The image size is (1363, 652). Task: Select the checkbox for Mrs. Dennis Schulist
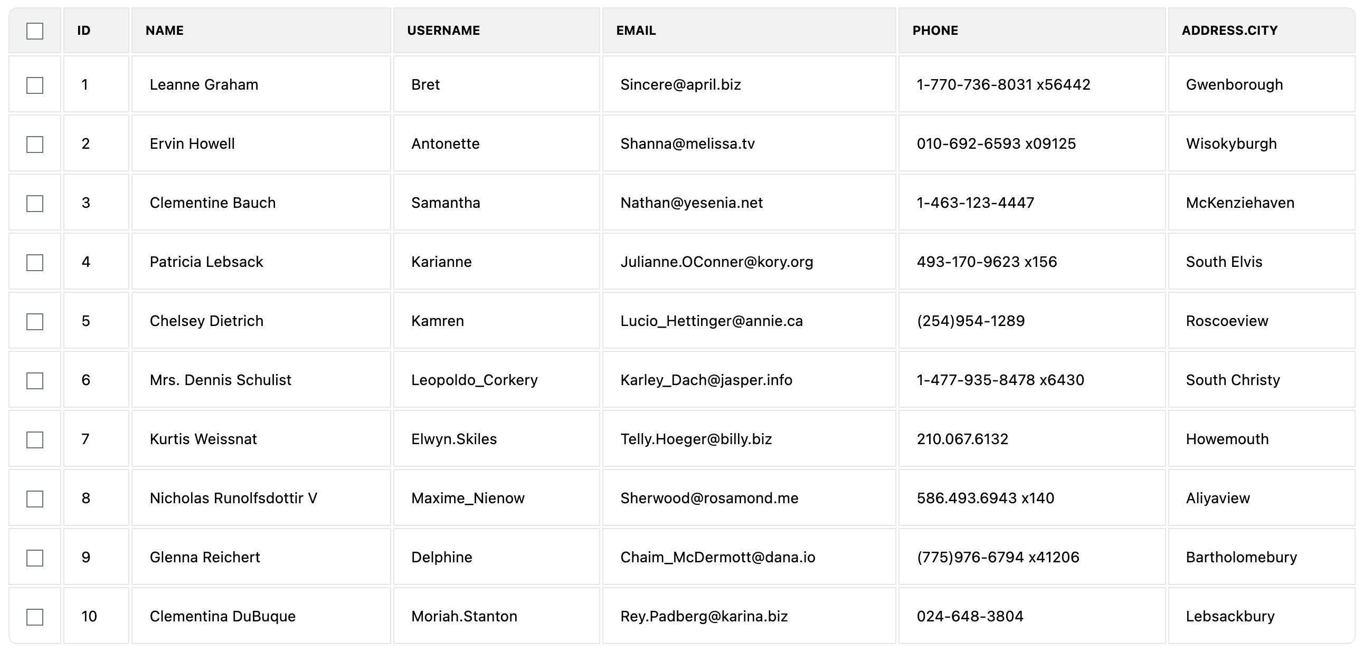(x=35, y=381)
